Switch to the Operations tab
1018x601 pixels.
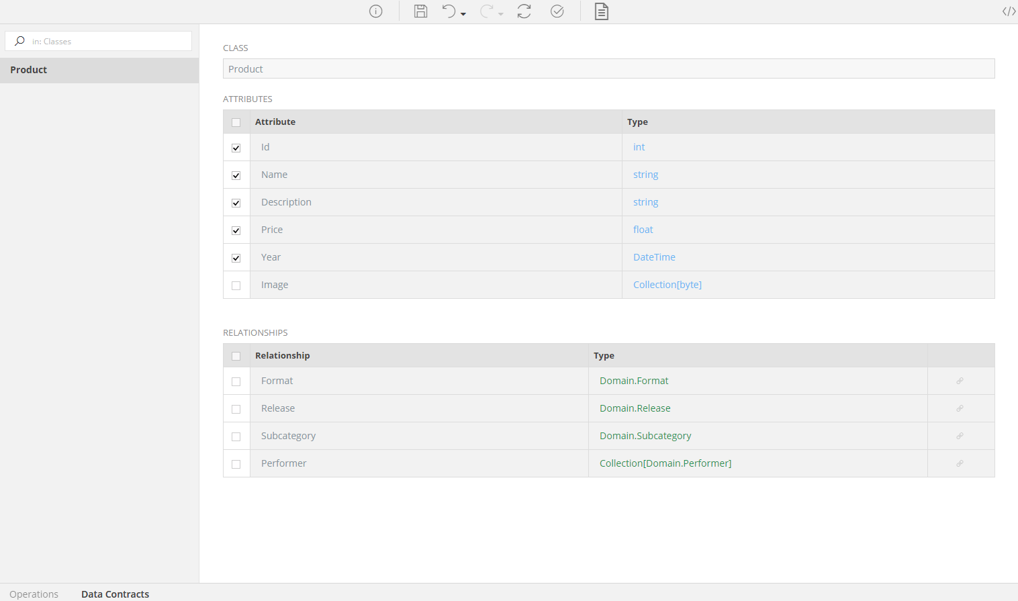pyautogui.click(x=34, y=594)
